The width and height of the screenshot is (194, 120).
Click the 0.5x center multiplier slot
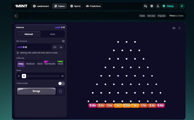[x=126, y=105]
